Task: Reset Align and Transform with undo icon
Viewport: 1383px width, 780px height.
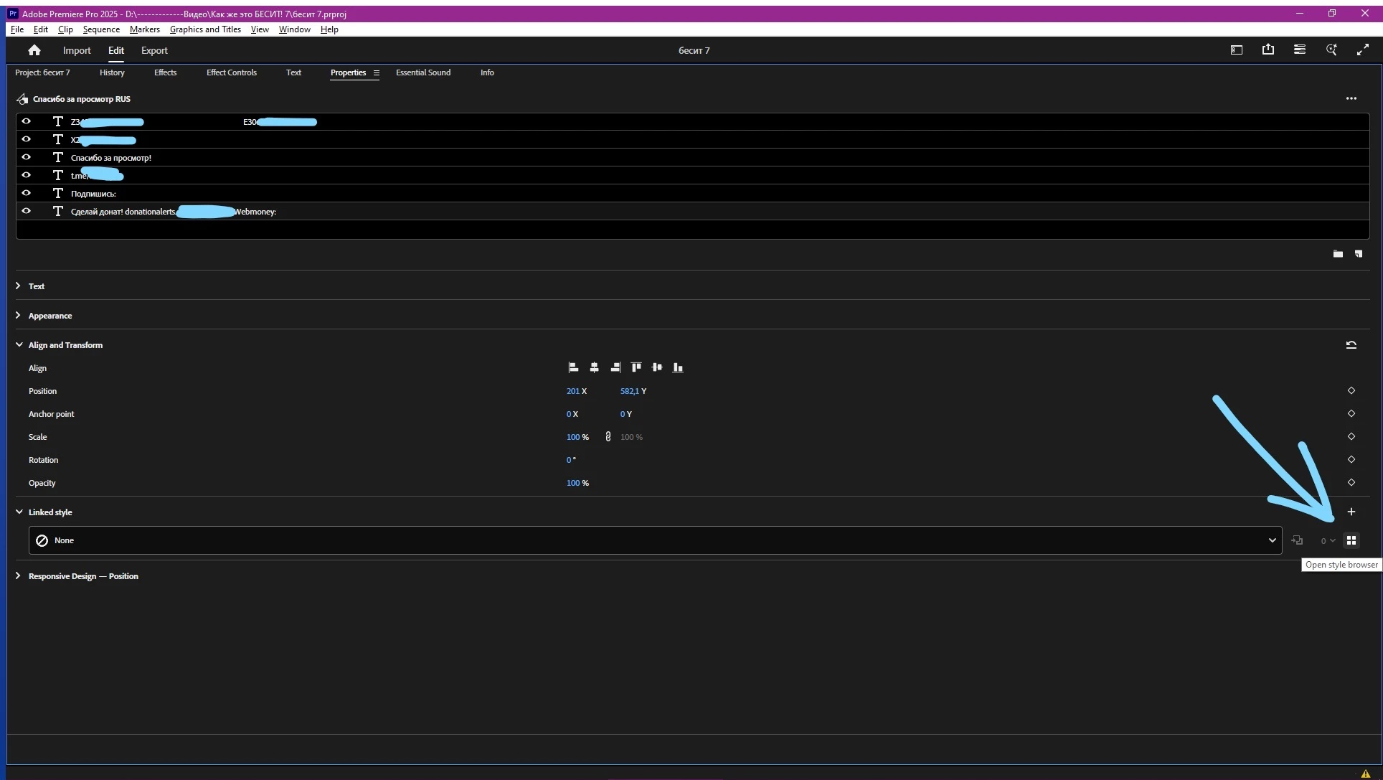Action: click(x=1351, y=345)
